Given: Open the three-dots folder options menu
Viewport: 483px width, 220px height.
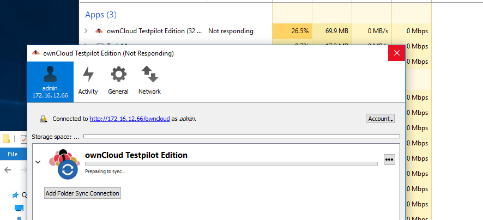Looking at the screenshot, I should pyautogui.click(x=389, y=160).
